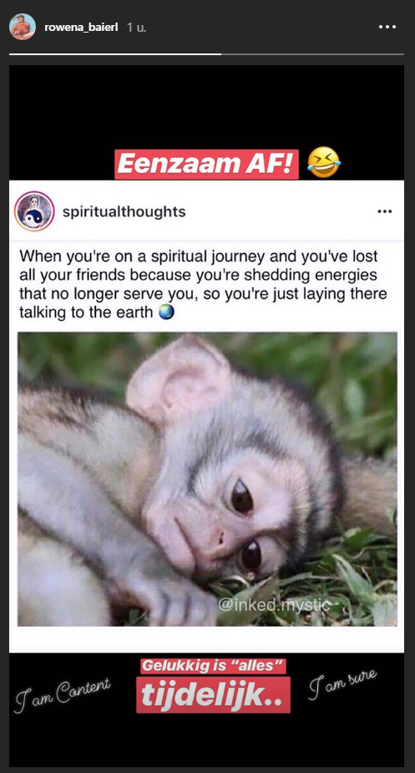Click the I am Content script text
Viewport: 415px width, 773px height.
coord(63,694)
